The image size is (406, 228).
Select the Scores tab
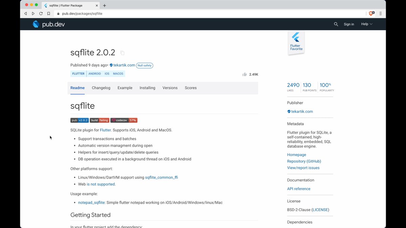point(190,88)
